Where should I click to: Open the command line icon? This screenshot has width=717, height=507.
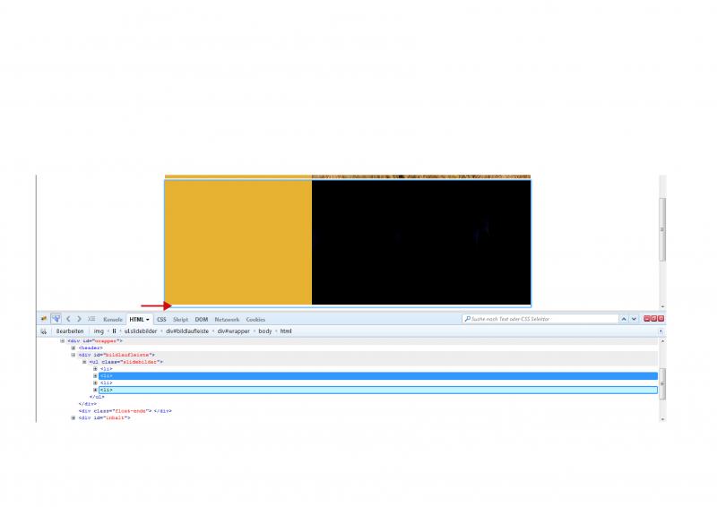91,319
